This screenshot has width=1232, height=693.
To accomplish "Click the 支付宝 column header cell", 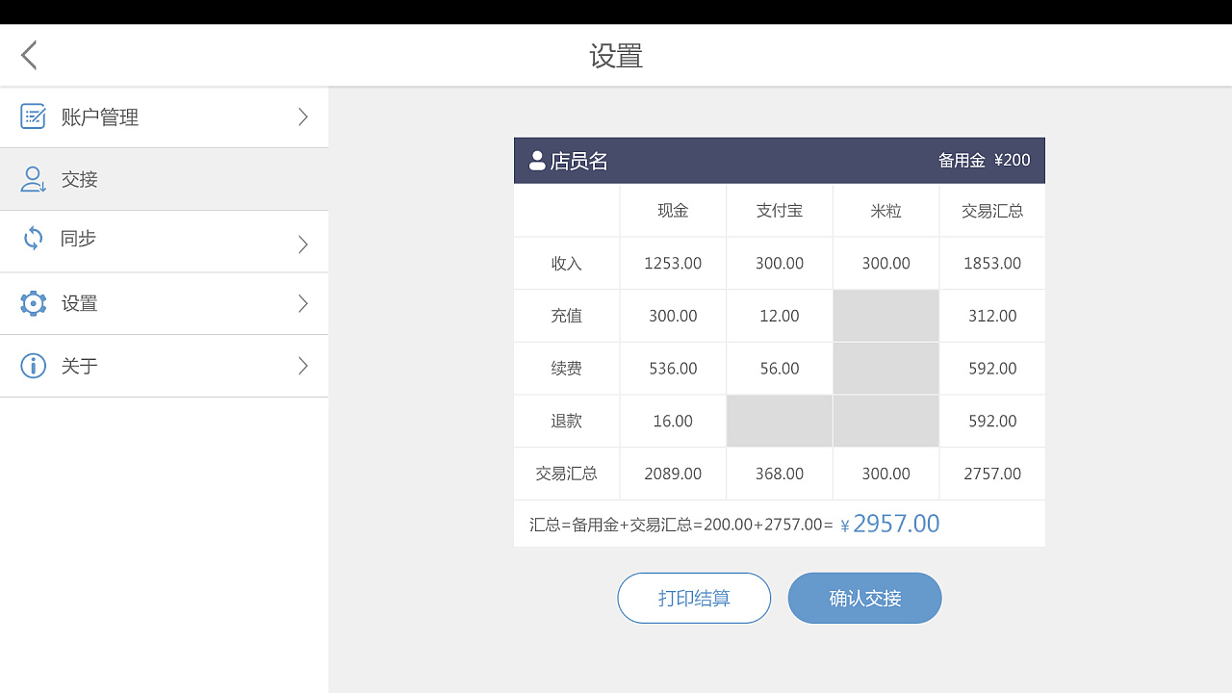I will (x=779, y=210).
